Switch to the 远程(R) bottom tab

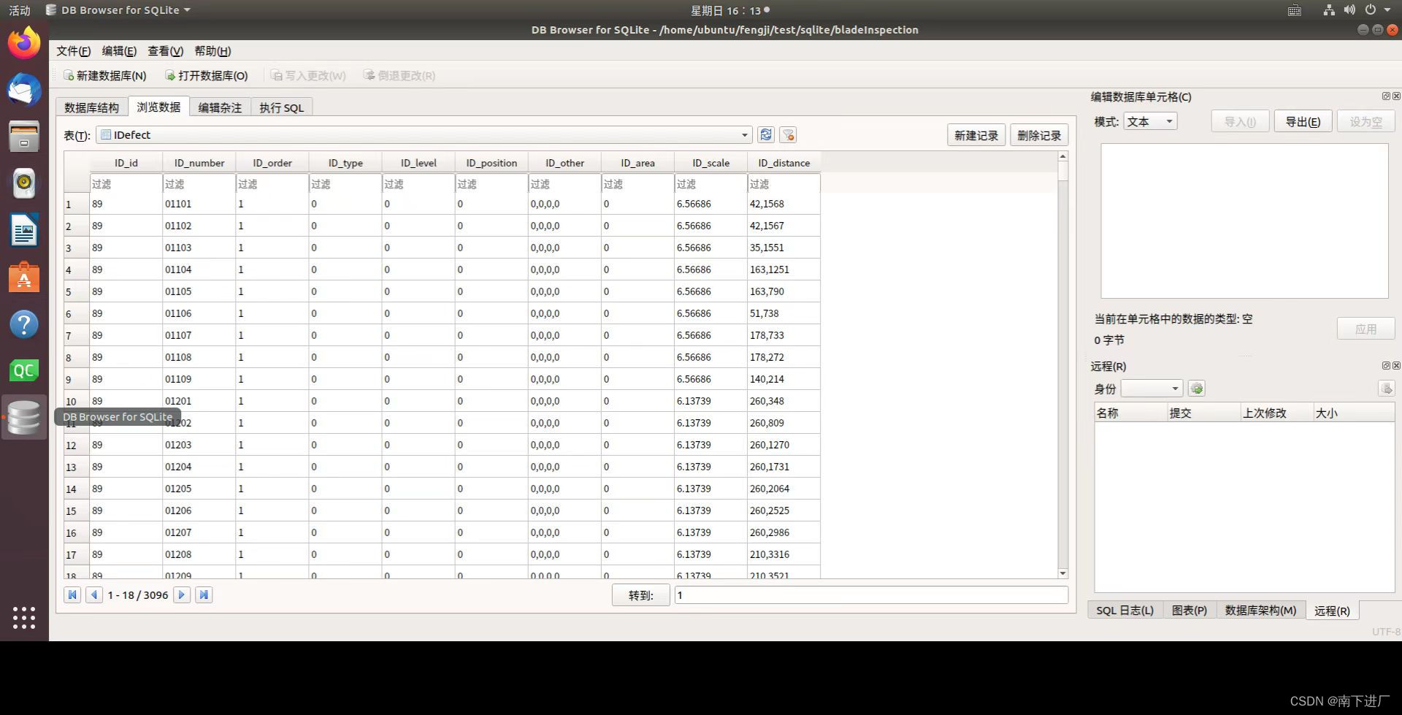pos(1332,611)
